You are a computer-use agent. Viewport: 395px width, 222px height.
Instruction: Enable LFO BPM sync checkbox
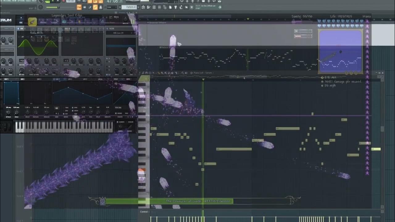coord(73,108)
